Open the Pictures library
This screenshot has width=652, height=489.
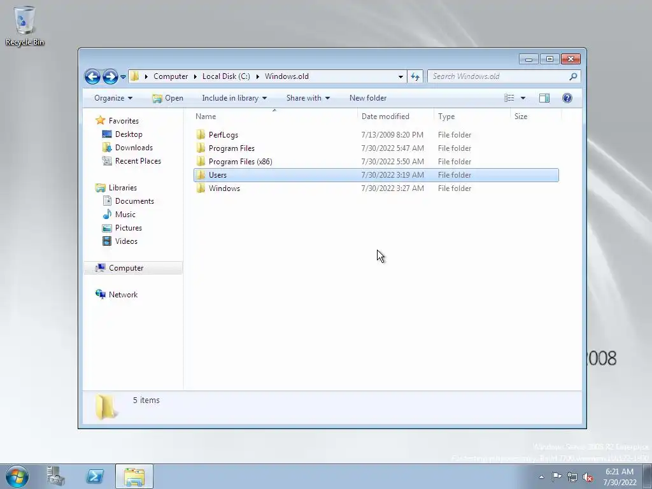click(x=129, y=228)
